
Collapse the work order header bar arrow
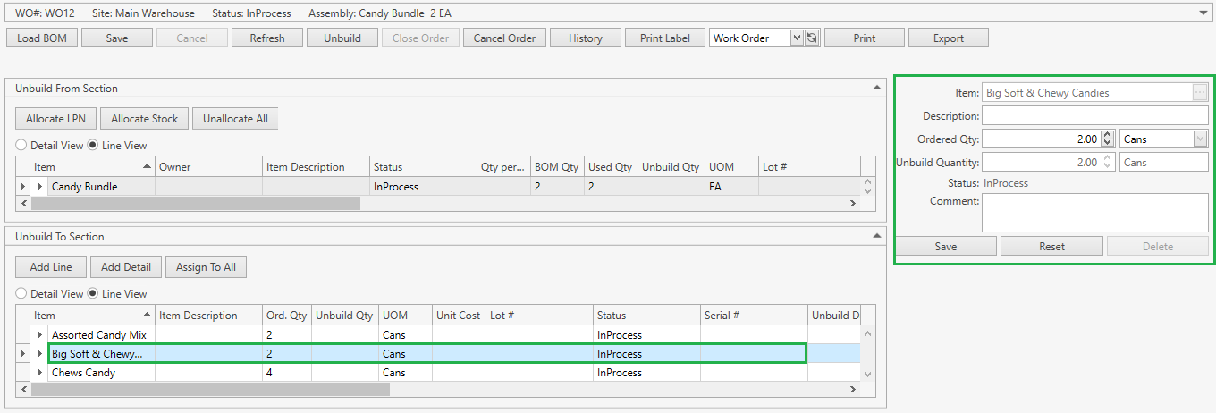1204,13
